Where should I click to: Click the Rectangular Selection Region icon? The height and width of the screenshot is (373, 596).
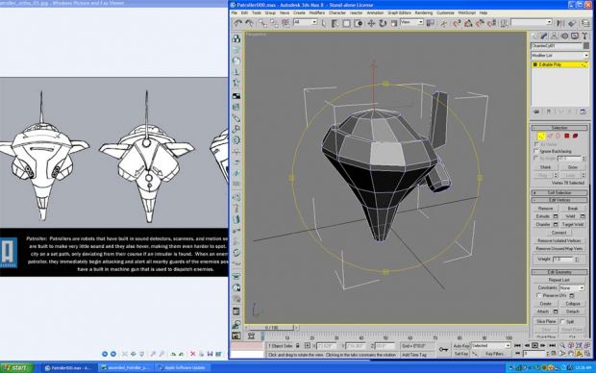click(347, 23)
